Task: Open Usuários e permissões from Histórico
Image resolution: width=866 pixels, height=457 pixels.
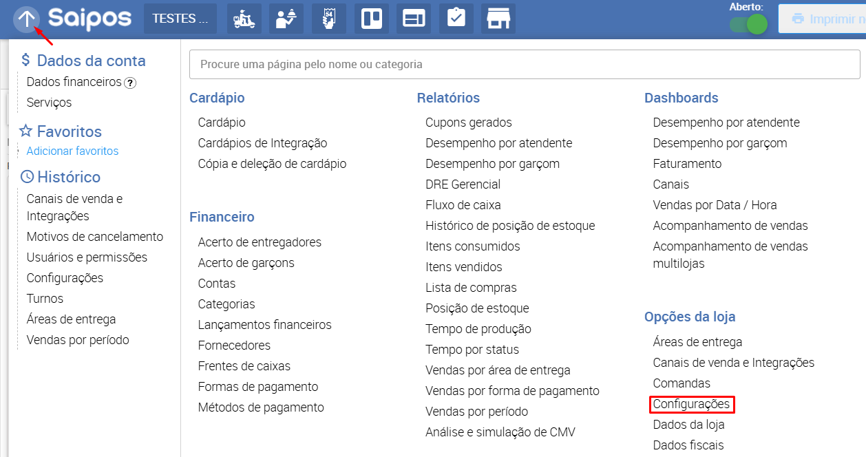Action: tap(87, 257)
